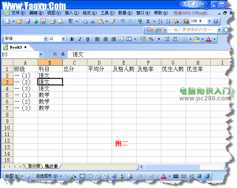Screen dimensions: 237x188
Task: Align text right
Action: (x=113, y=39)
